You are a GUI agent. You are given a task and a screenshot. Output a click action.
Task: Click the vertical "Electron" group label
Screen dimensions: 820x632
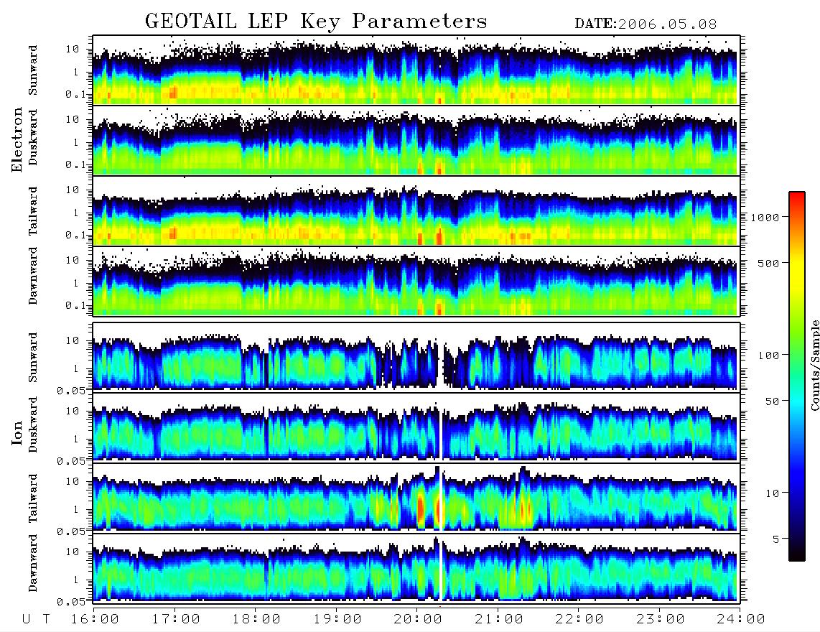pyautogui.click(x=17, y=139)
